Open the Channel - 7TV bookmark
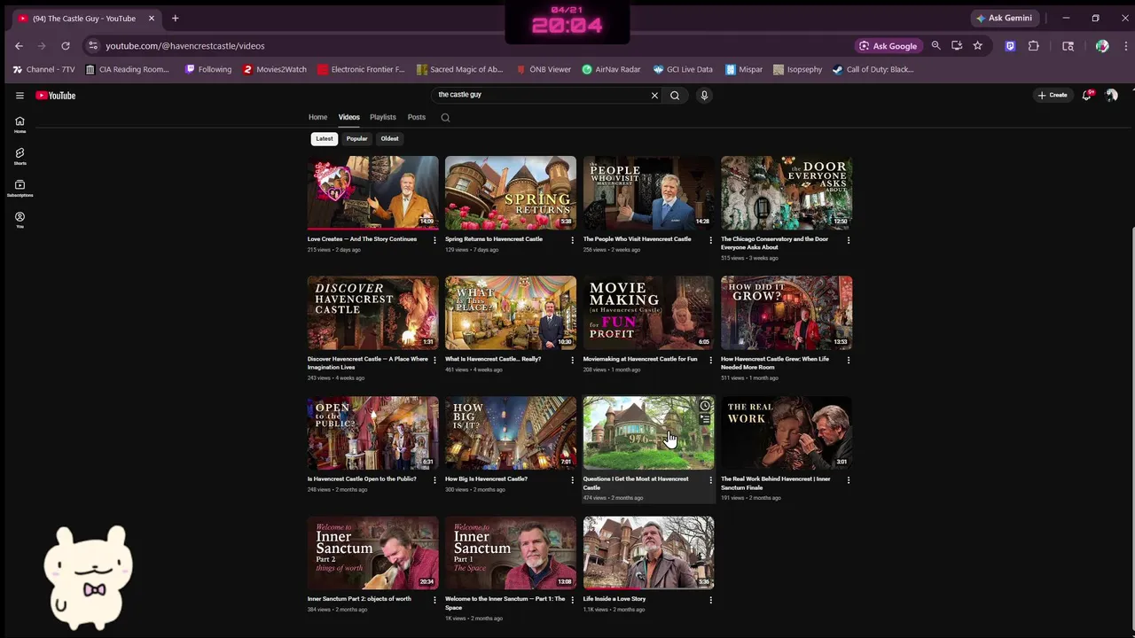This screenshot has height=638, width=1135. [x=43, y=69]
